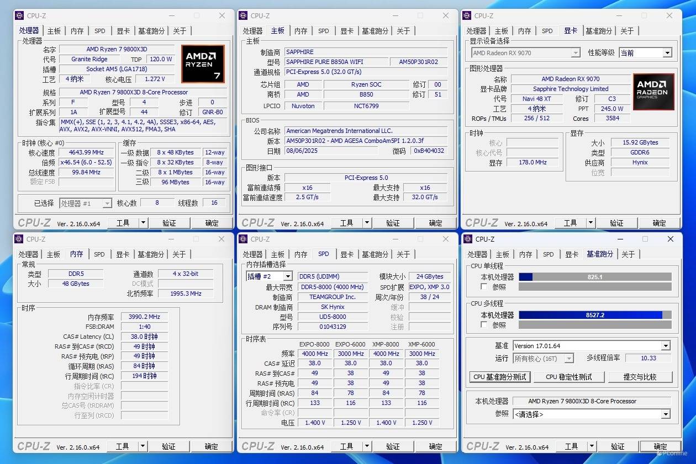Enable the 参照 checkbox under CPU 多线程
Screen dimensions: 696x464
(x=484, y=325)
